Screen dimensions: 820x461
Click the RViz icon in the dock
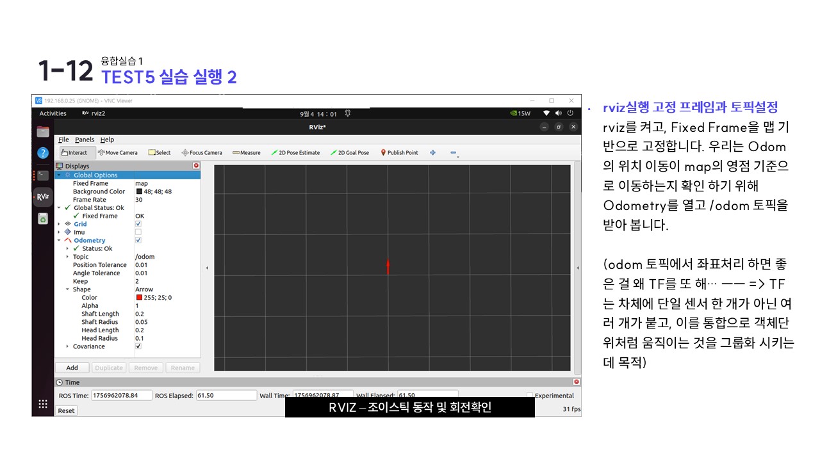[x=43, y=197]
